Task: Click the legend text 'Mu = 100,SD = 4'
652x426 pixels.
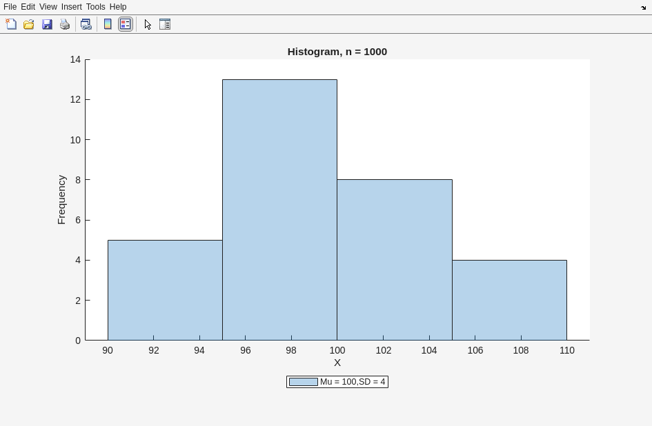Action: click(353, 382)
